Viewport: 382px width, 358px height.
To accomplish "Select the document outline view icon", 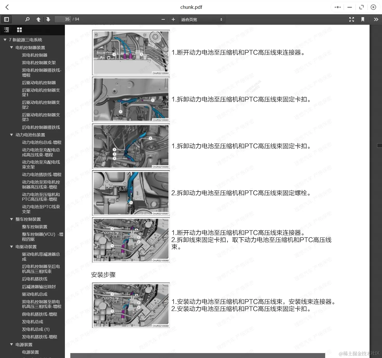I will (x=6, y=30).
